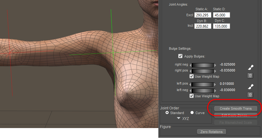The height and width of the screenshot is (138, 262).
Task: Click the left pos bulge slider track
Action: [x=203, y=84]
